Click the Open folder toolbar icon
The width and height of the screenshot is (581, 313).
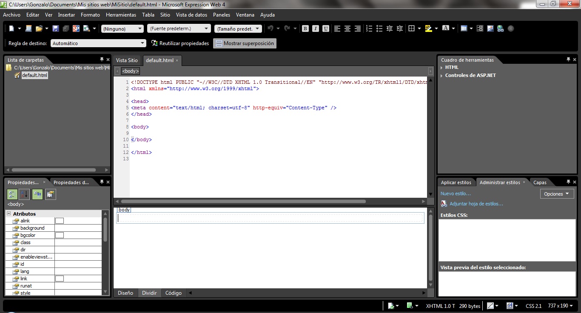click(x=39, y=28)
